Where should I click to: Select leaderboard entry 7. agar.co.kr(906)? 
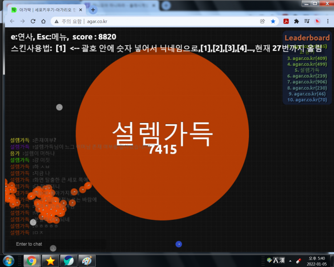pyautogui.click(x=307, y=82)
